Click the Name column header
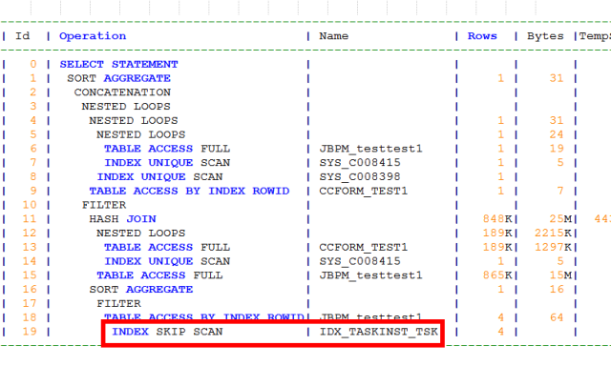Screen dimensions: 611x366 [x=333, y=36]
